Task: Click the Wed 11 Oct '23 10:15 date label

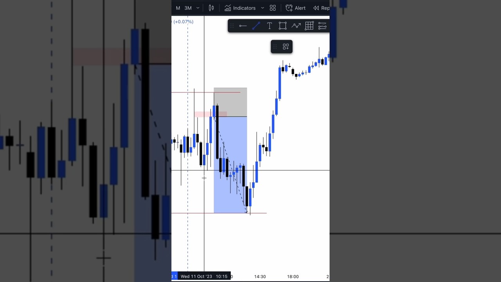Action: 204,277
